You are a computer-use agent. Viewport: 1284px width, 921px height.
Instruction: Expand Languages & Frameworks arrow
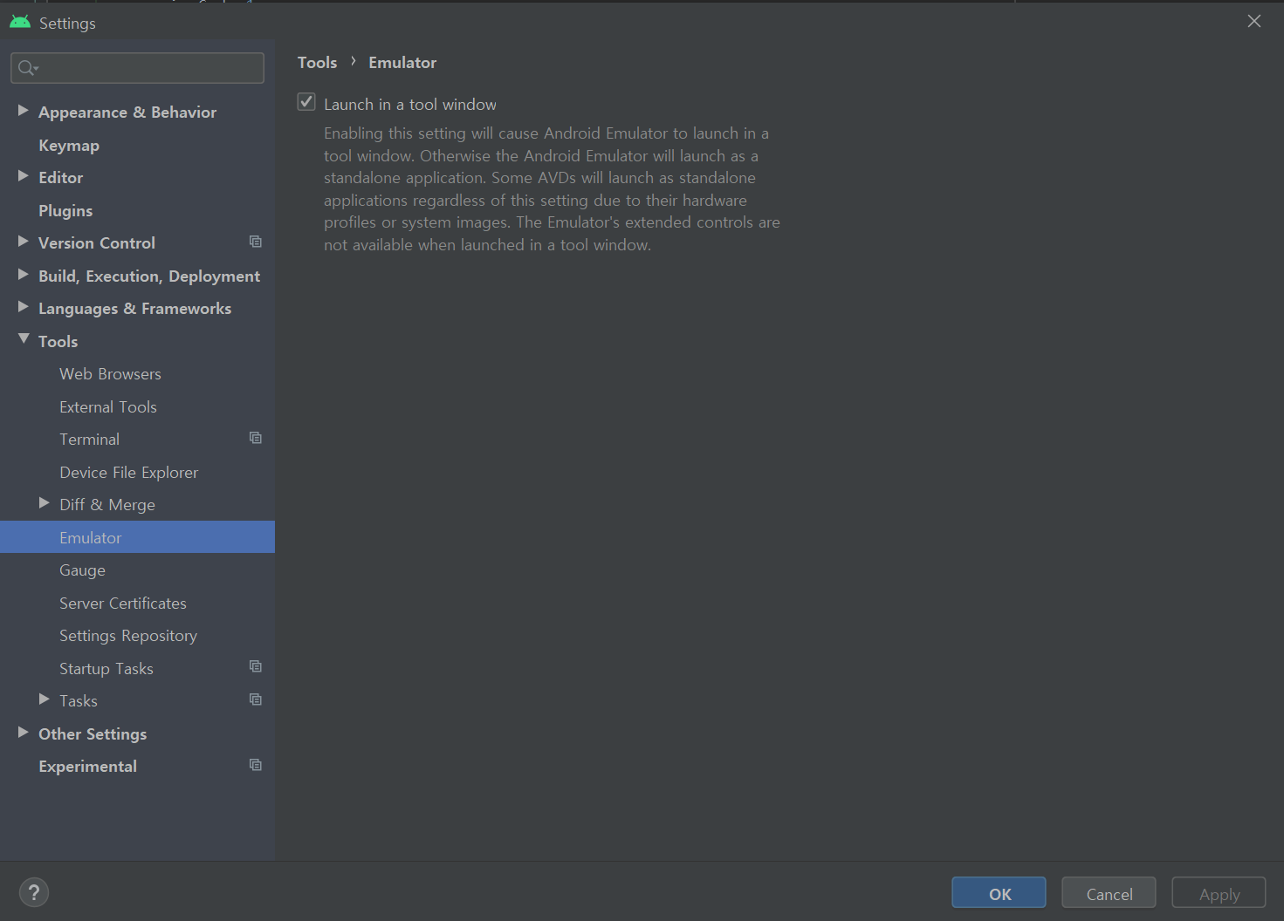24,307
